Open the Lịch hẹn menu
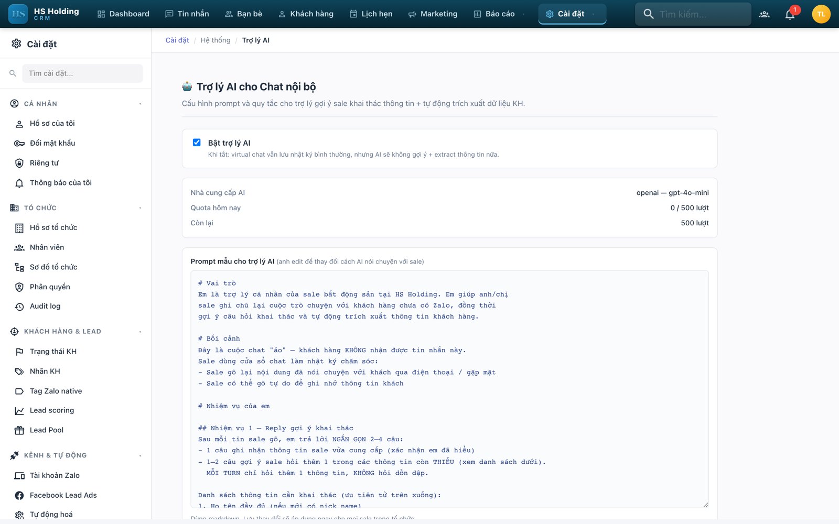This screenshot has width=839, height=524. [x=371, y=14]
